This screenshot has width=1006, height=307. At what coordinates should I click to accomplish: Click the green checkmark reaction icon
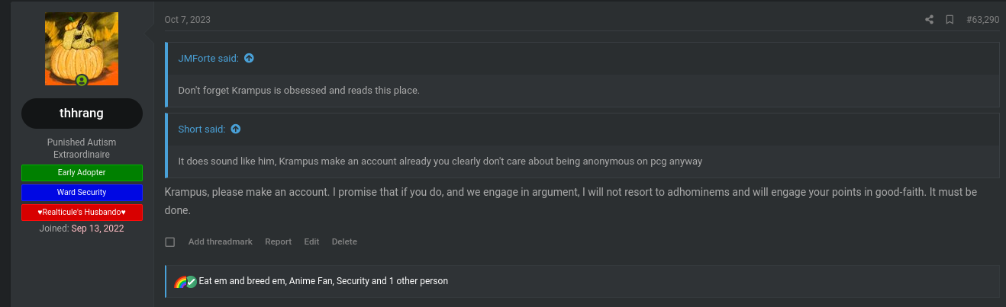[192, 281]
